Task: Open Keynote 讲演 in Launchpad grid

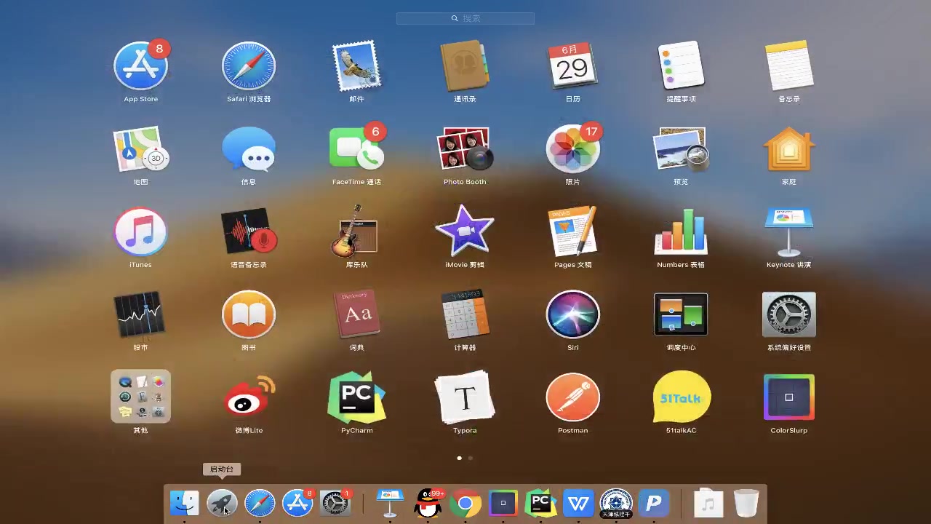Action: (789, 232)
